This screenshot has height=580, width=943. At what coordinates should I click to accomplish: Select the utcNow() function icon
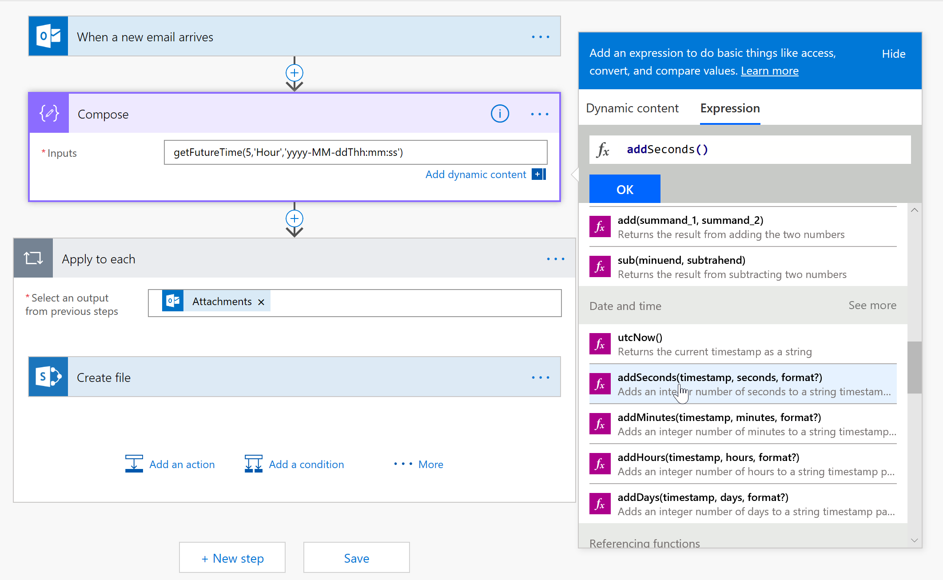600,344
